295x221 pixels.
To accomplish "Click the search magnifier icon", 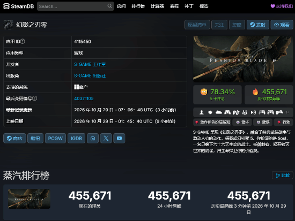I will click(109, 6).
